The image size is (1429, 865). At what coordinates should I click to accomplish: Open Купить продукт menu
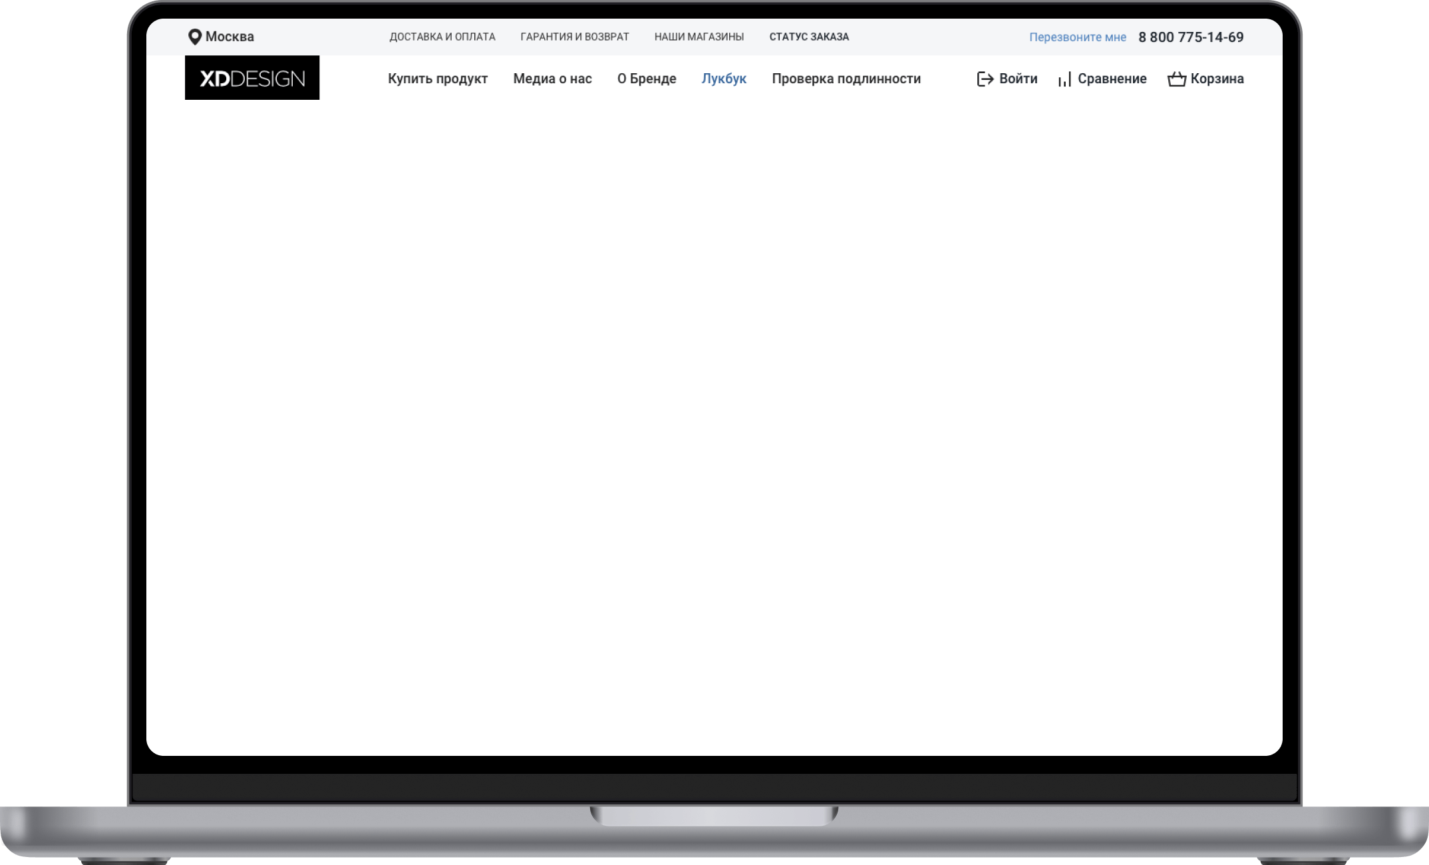click(438, 79)
